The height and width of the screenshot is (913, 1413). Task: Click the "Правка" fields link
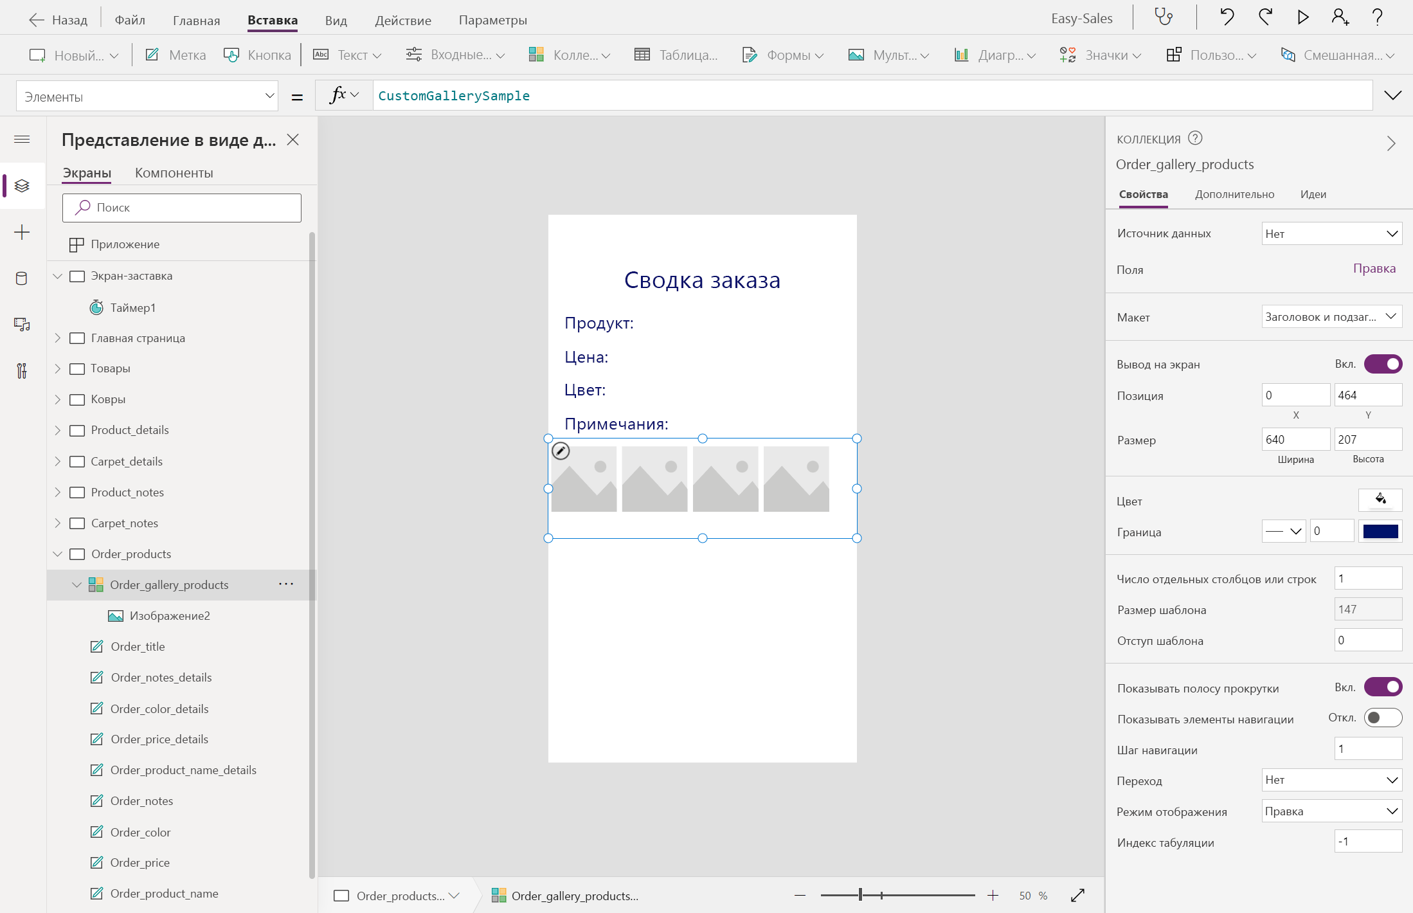click(1374, 269)
